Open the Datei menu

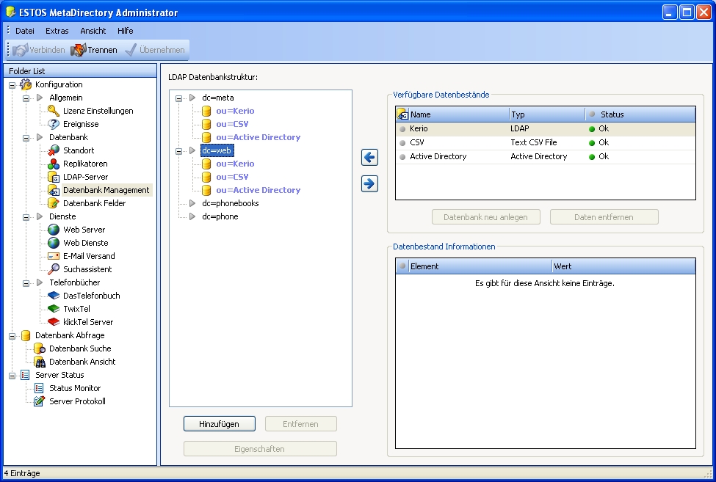pos(25,31)
